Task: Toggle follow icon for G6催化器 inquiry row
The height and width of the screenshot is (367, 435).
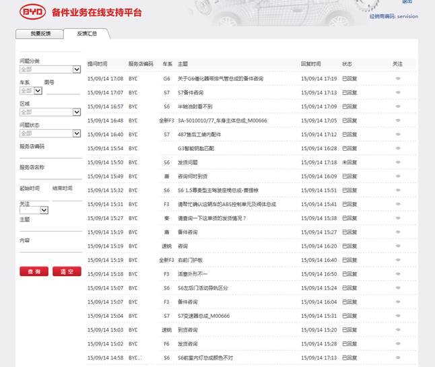Action: tap(397, 79)
